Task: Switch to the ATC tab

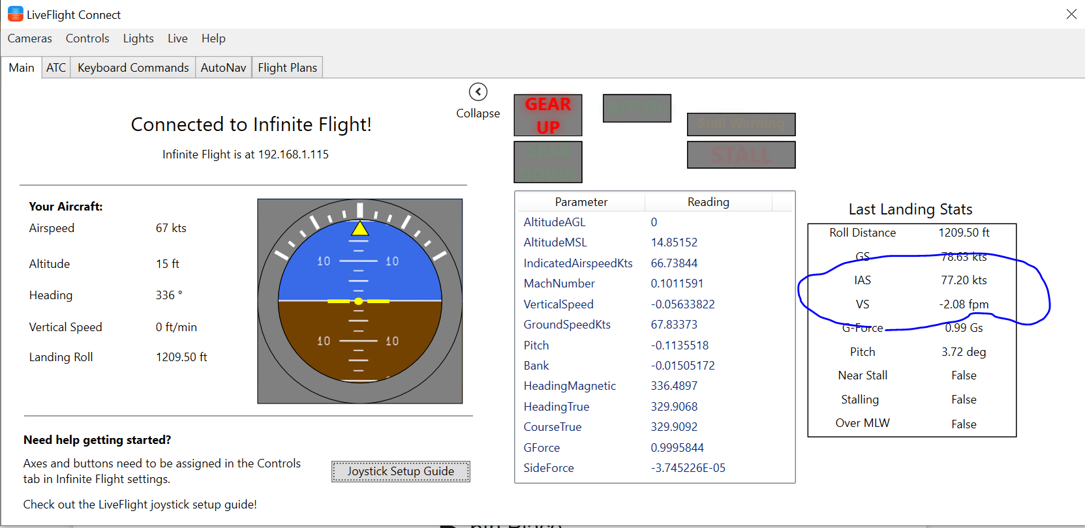Action: 56,68
